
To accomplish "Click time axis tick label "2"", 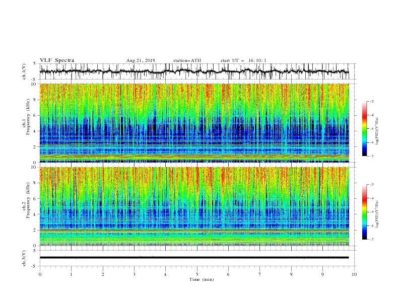I will coord(103,274).
